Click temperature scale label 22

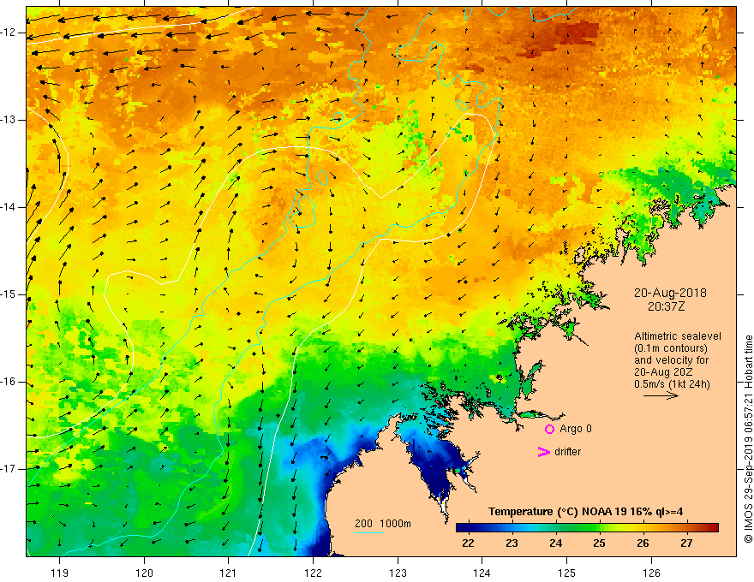coord(468,543)
